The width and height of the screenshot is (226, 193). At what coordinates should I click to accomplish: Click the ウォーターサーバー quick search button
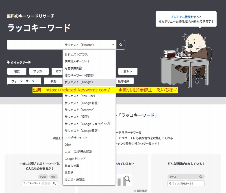(24, 81)
